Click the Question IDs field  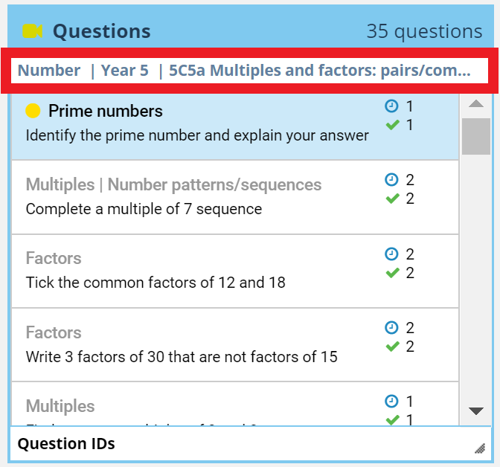pyautogui.click(x=238, y=444)
